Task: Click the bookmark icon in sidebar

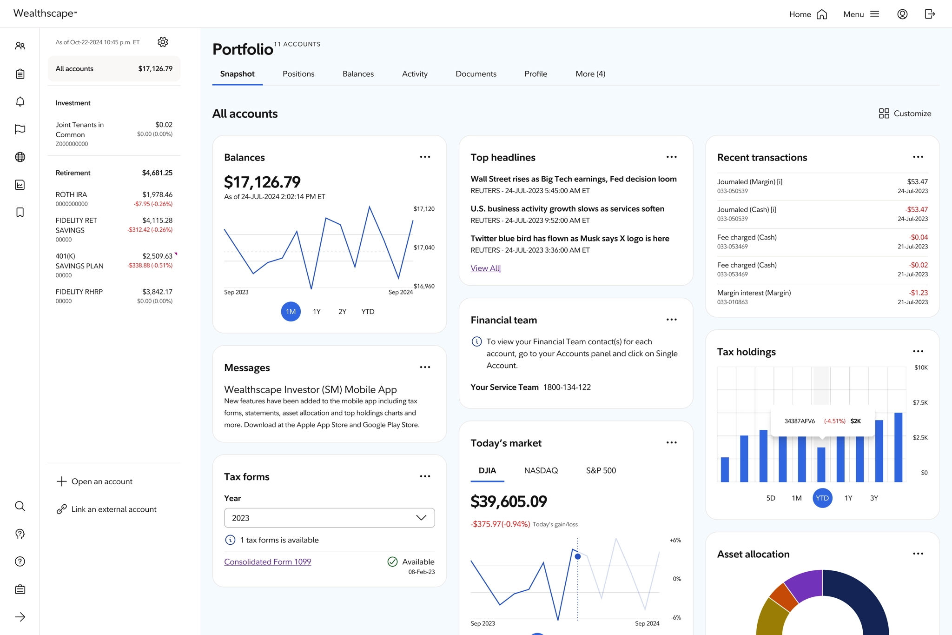Action: point(20,213)
